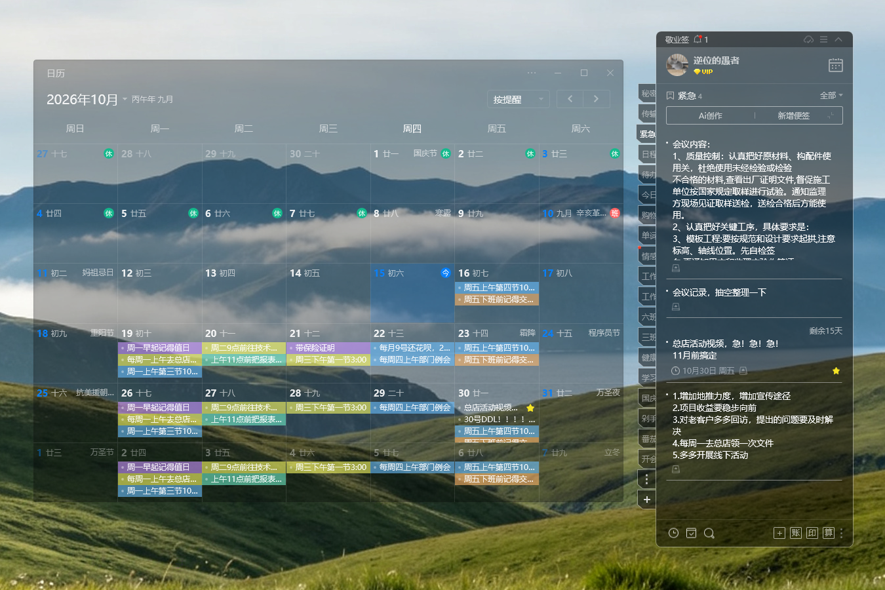Click the 新增便签 button
885x590 pixels.
pos(798,115)
